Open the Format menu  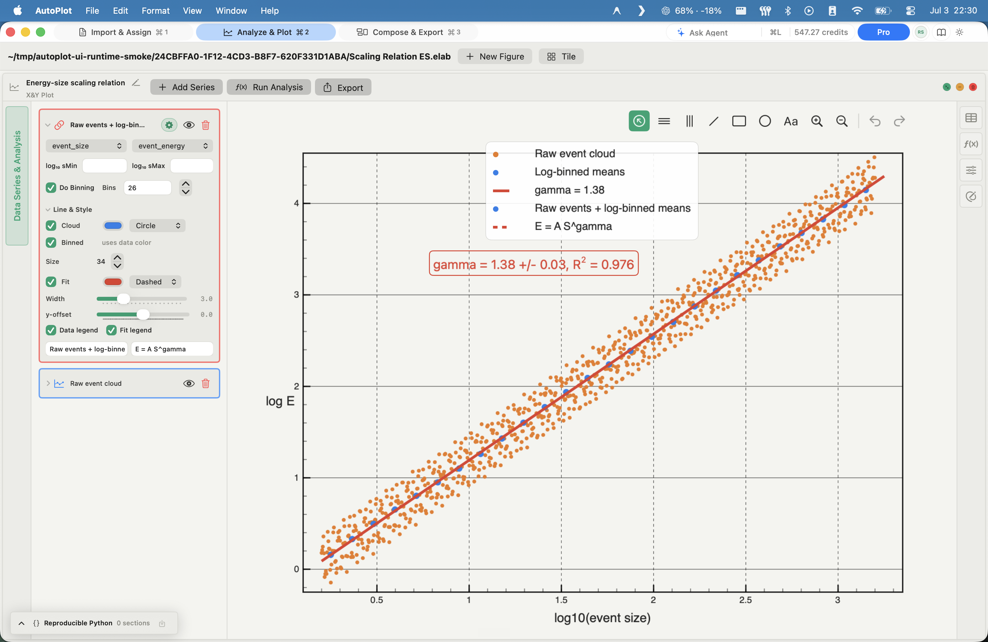coord(155,10)
